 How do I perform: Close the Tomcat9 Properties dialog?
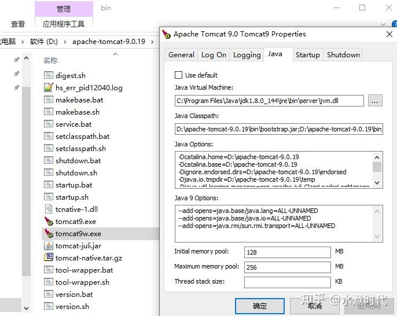click(x=389, y=34)
